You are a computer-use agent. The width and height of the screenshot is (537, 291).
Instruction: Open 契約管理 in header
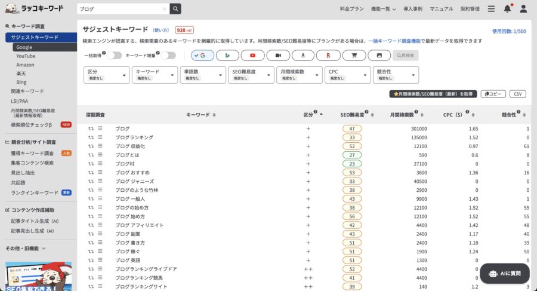(470, 9)
